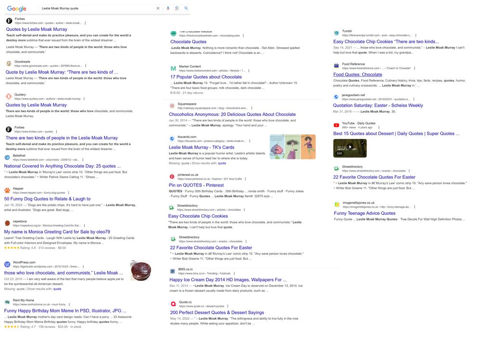481x348 pixels.
Task: Open National Covered In Anything Chocolate Day link
Action: pyautogui.click(x=62, y=166)
